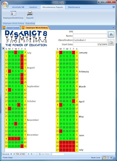Click the May month label
The image size is (117, 161).
pyautogui.click(x=81, y=117)
